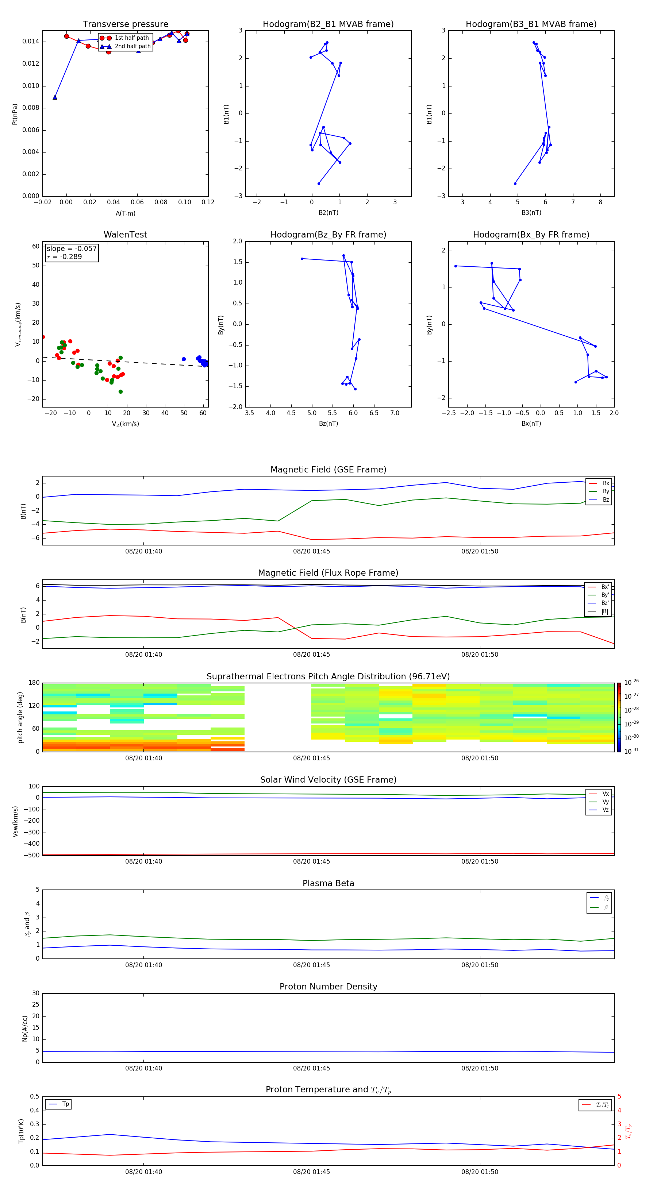657x1204 pixels.
Task: Select Bx' in Flux Rope Frame legend
Action: (599, 587)
